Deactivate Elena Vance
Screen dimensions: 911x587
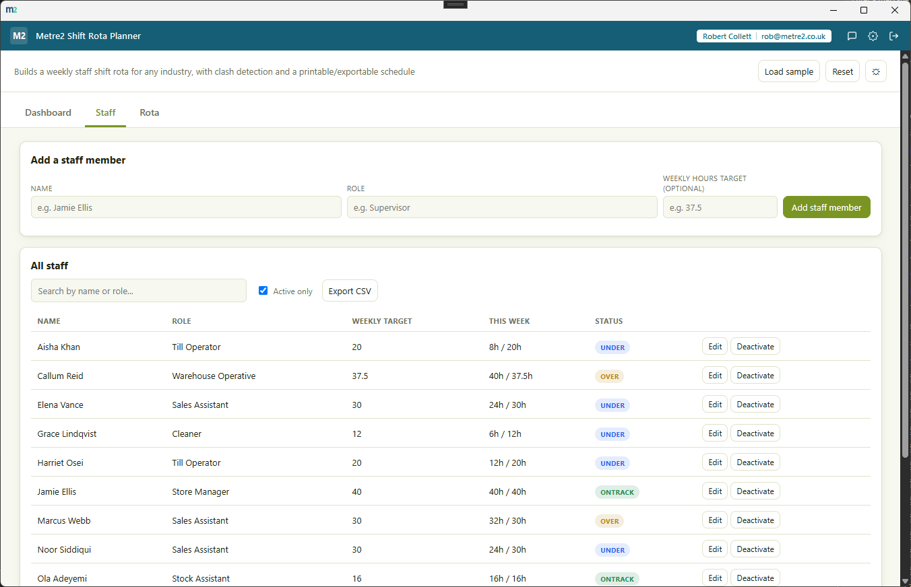(755, 405)
